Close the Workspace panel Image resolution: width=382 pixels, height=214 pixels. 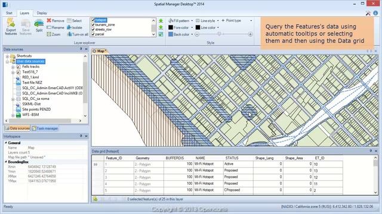pyautogui.click(x=86, y=136)
